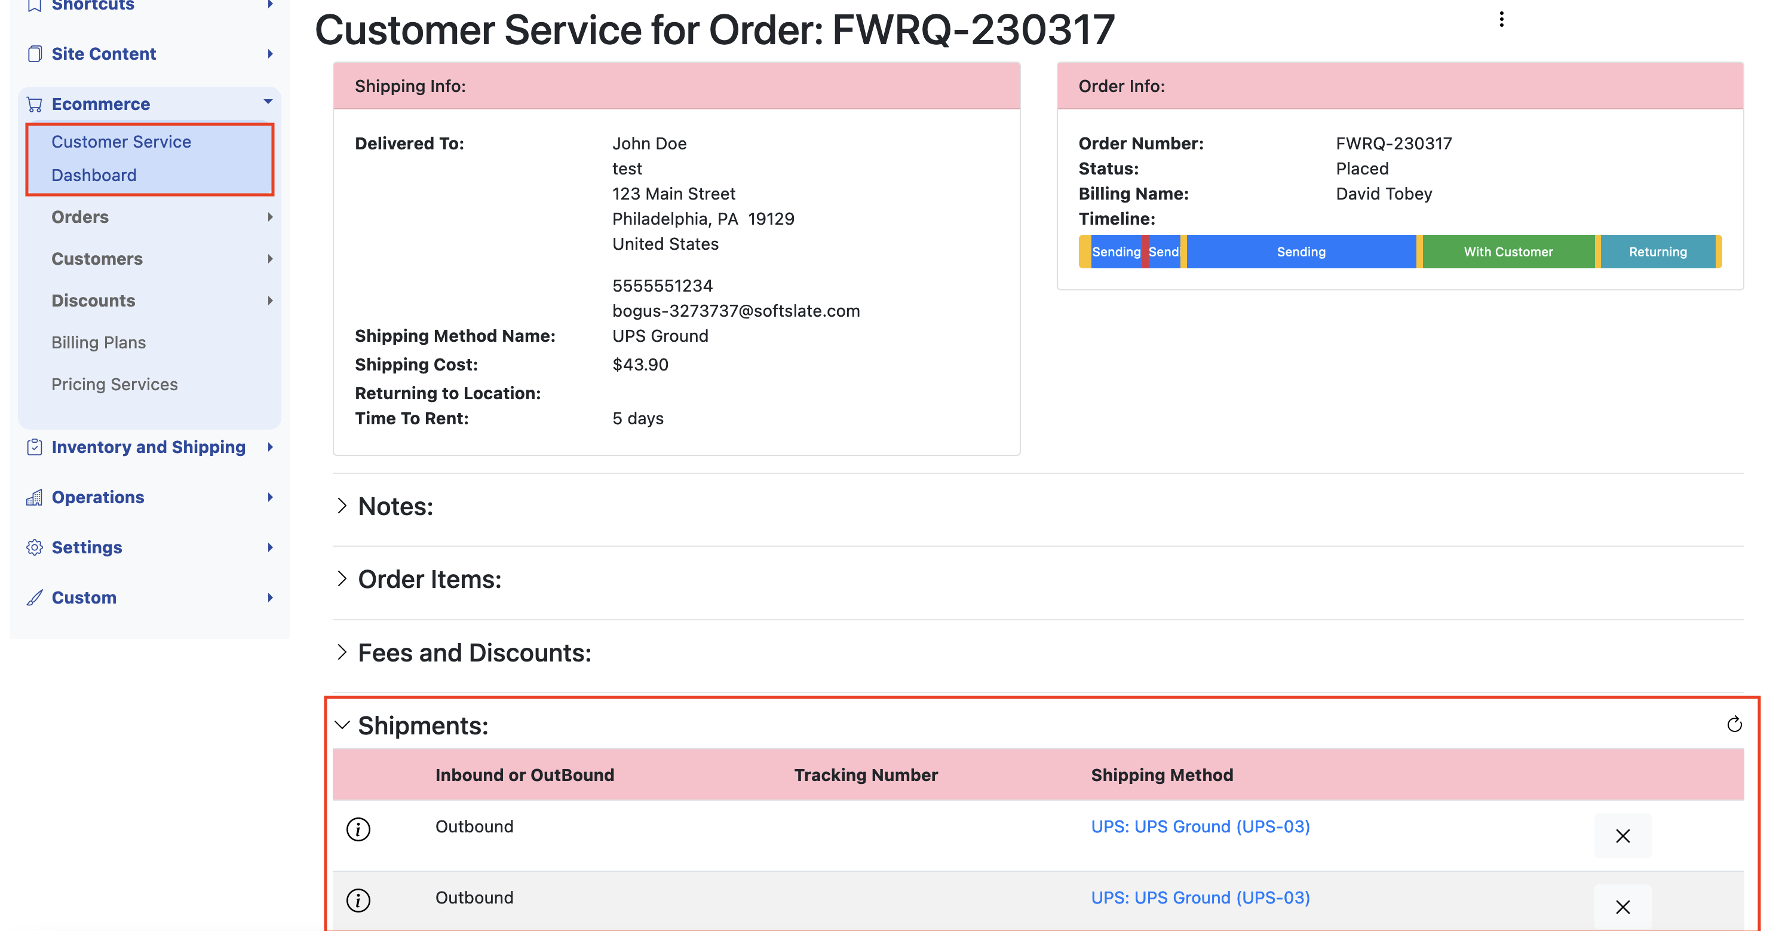
Task: Select the Inventory and Shipping label
Action: pyautogui.click(x=149, y=448)
